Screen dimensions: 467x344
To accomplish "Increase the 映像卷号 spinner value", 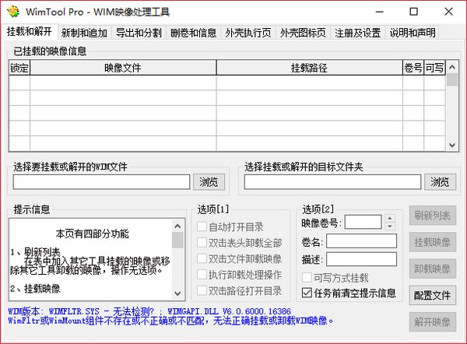I will (390, 219).
